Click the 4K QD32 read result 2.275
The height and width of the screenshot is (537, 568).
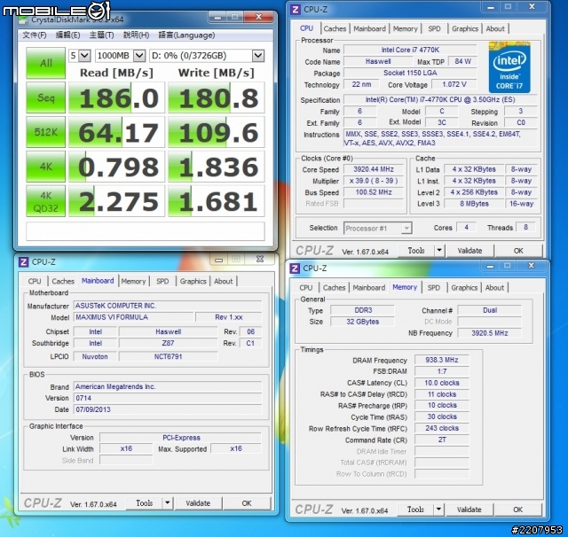pos(116,201)
